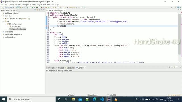182x102 pixels.
Task: Click editor horizontal scrollbar track
Action: [114, 64]
